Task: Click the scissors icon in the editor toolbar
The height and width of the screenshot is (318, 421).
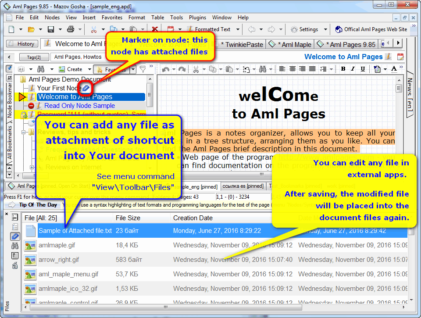Action: [x=196, y=70]
